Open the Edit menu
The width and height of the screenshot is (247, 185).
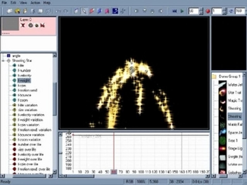pyautogui.click(x=13, y=3)
